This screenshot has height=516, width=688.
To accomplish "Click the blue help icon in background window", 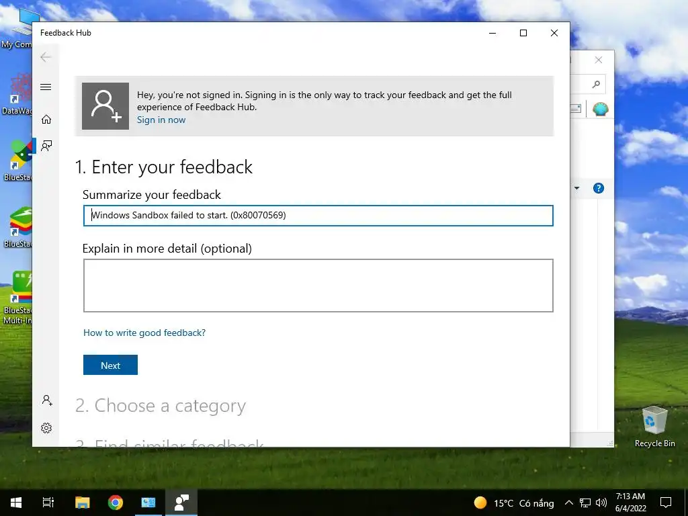I will point(599,188).
